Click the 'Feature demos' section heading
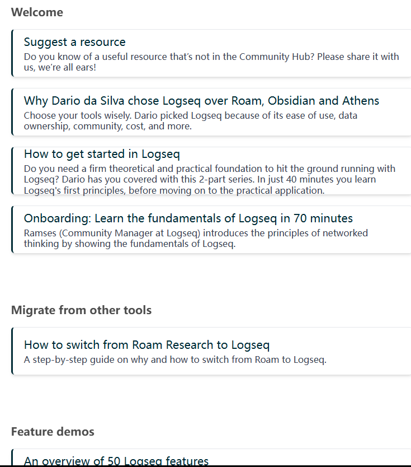Viewport: 411px width, 467px height. point(53,432)
